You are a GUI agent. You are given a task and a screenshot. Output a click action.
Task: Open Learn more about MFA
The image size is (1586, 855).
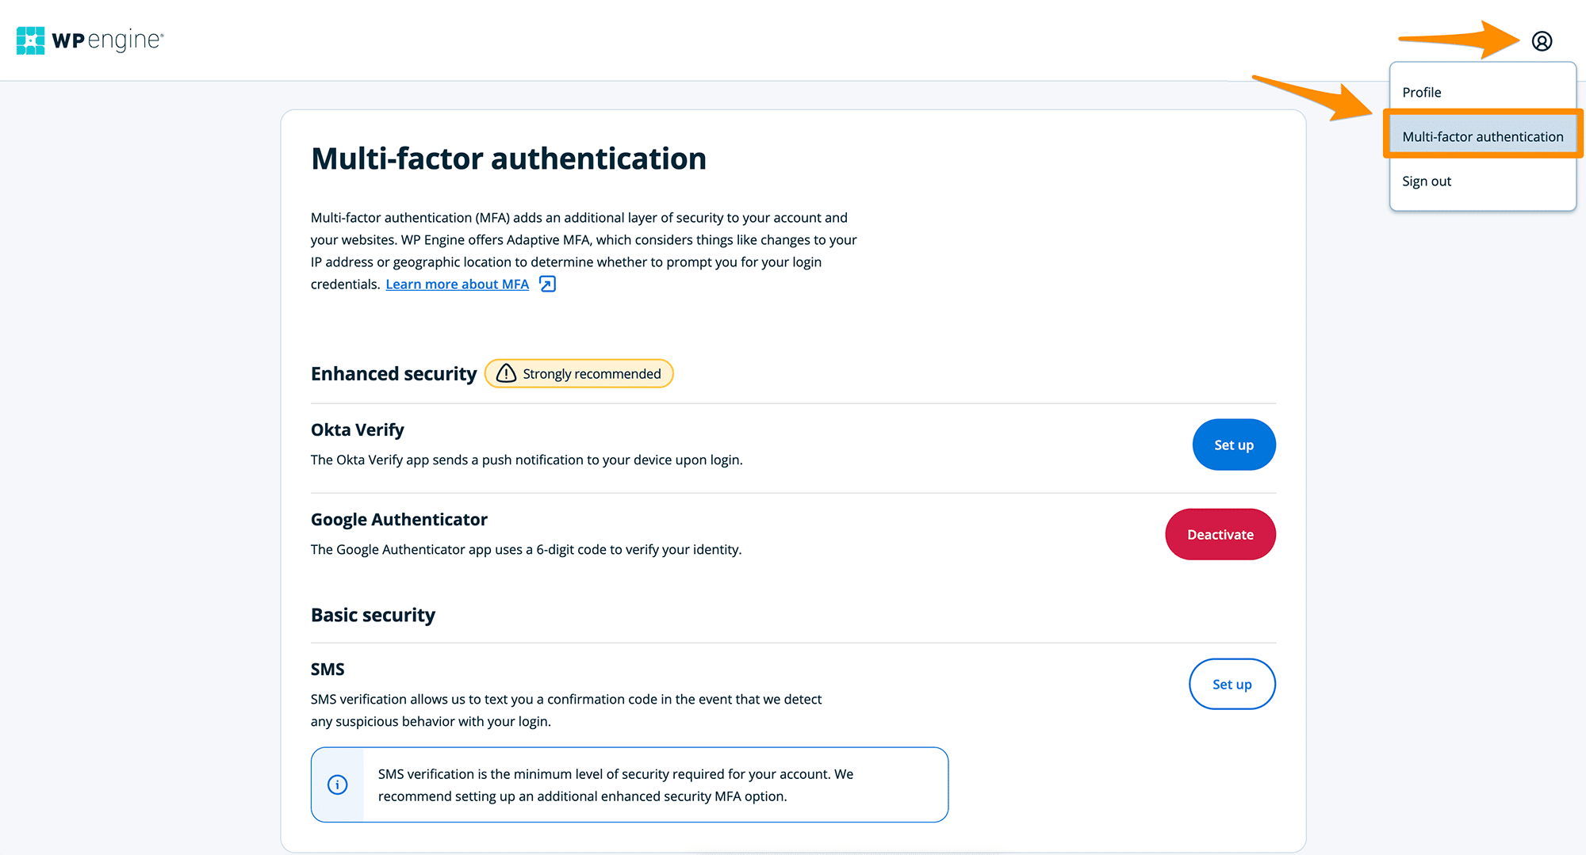pyautogui.click(x=457, y=284)
